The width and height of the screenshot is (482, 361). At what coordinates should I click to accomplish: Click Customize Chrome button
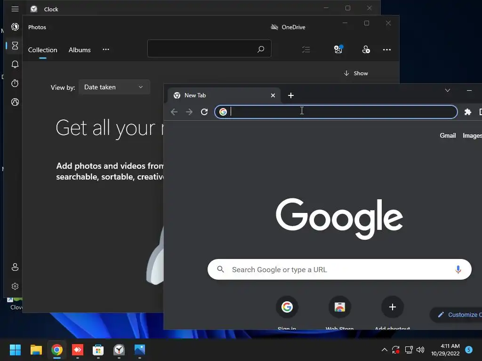(457, 314)
